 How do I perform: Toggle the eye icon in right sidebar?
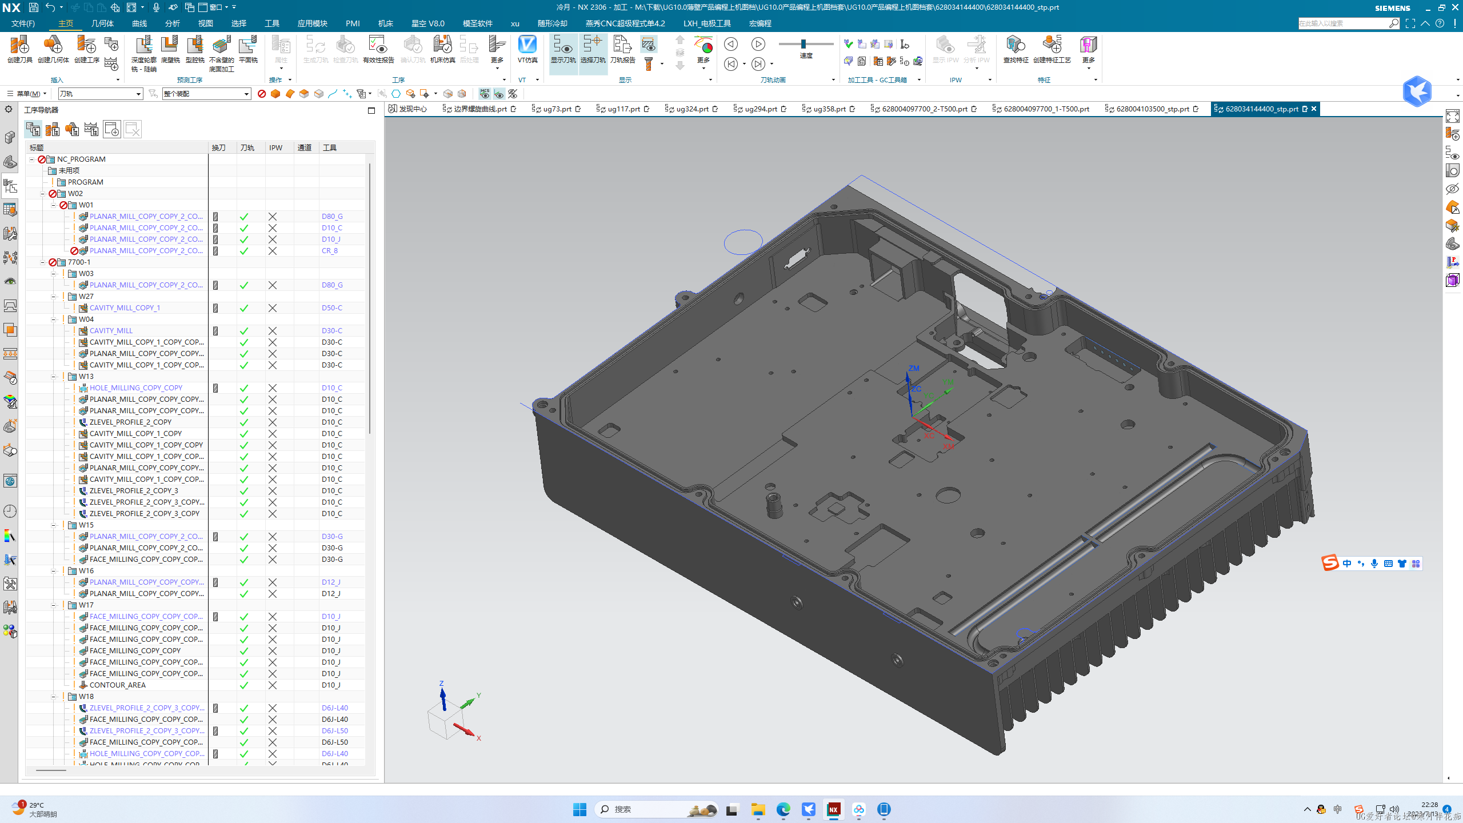1452,189
